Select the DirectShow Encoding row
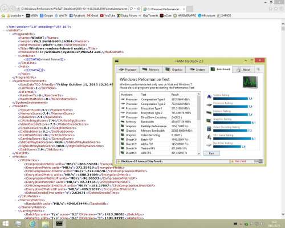285x228 pixels. click(158, 117)
